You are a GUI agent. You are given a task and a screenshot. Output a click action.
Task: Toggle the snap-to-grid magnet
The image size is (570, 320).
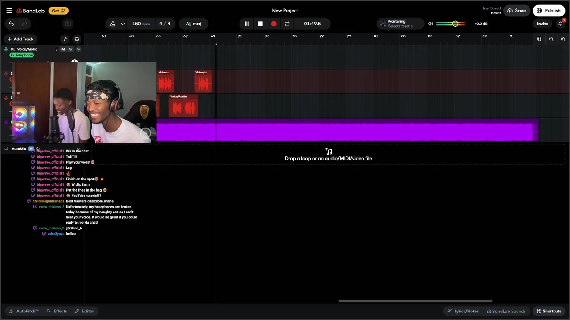[539, 39]
